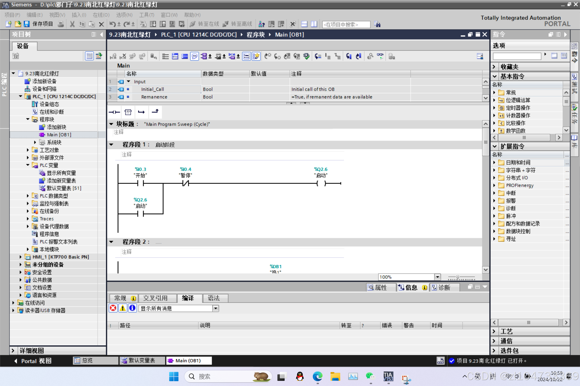Image resolution: width=580 pixels, height=386 pixels.
Task: Click the Portal 视图 button
Action: tap(33, 361)
